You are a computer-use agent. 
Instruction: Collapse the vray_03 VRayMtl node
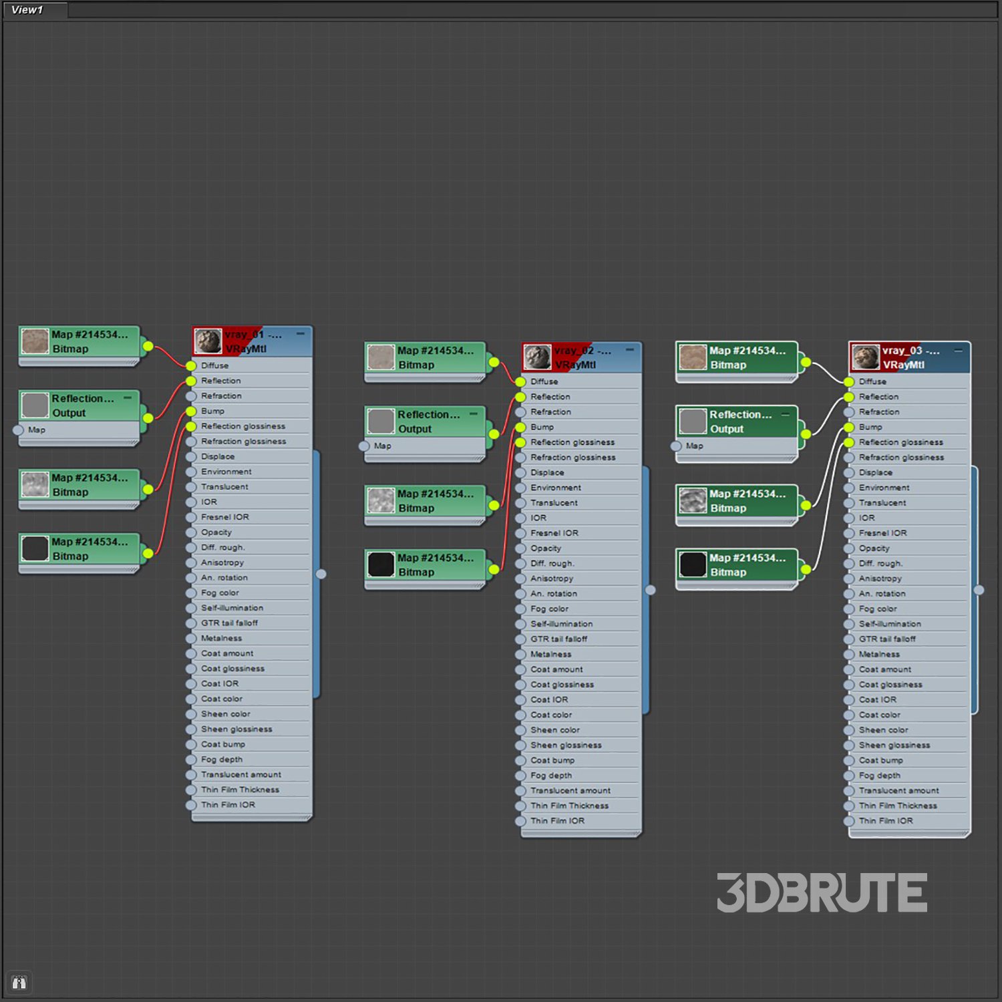[x=958, y=349]
